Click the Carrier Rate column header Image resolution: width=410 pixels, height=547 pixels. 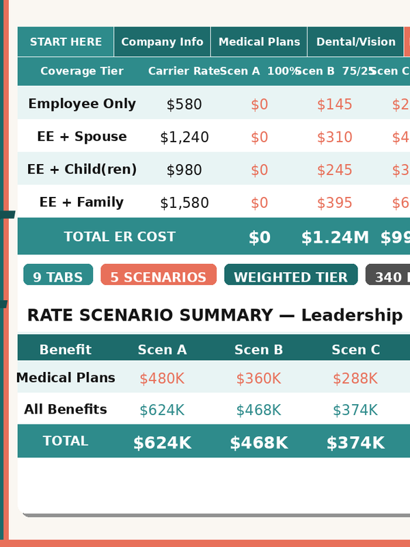click(183, 71)
